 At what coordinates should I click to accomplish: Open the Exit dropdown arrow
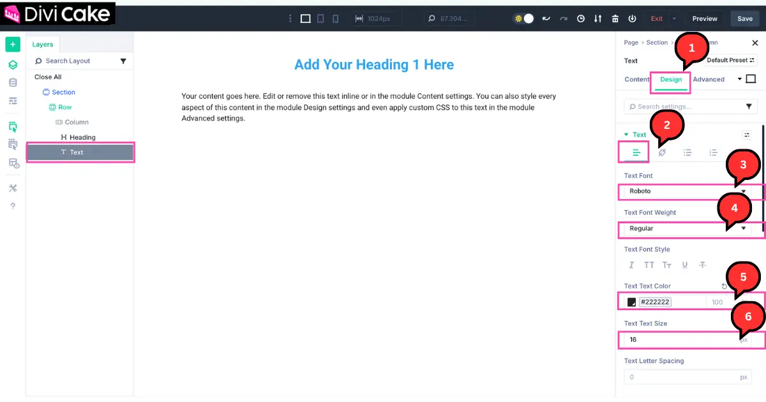[x=674, y=19]
